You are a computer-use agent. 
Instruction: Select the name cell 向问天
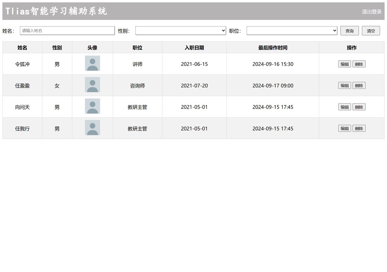point(22,107)
